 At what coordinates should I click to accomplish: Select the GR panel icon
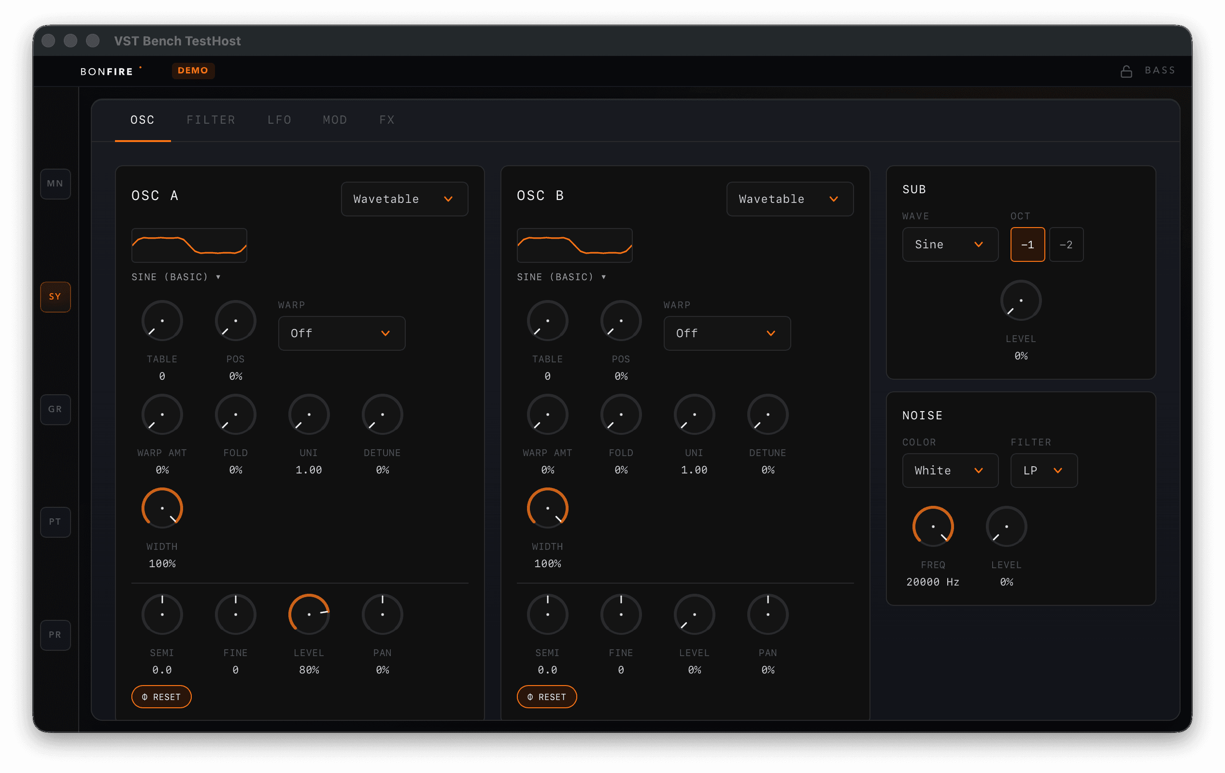pyautogui.click(x=55, y=409)
